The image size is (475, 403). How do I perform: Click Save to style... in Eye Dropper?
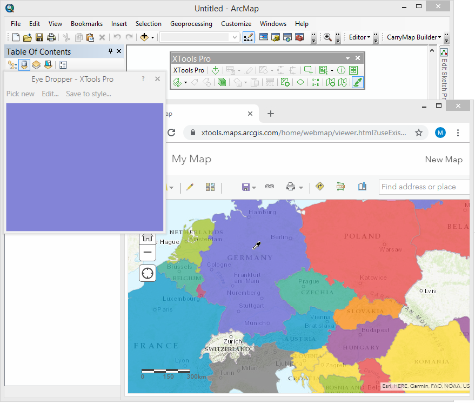[x=89, y=94]
